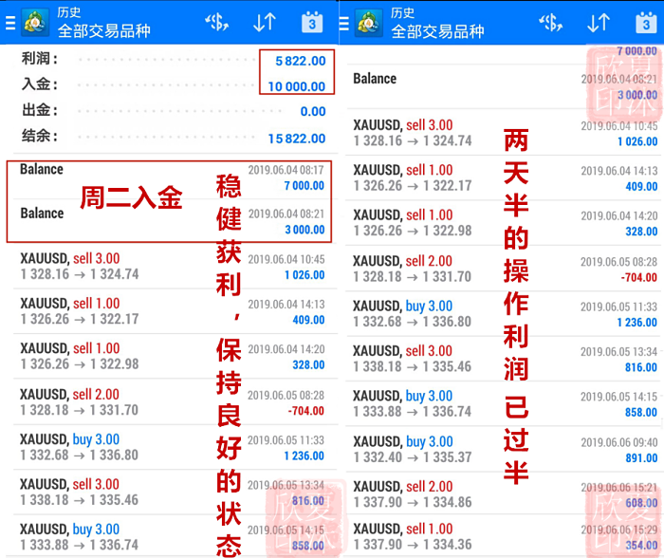Image resolution: width=664 pixels, height=558 pixels.
Task: Open the hamburger menu in the right screen
Action: (x=343, y=23)
